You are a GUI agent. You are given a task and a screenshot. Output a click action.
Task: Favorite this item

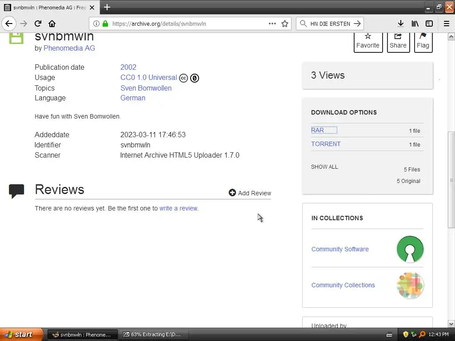[x=368, y=42]
